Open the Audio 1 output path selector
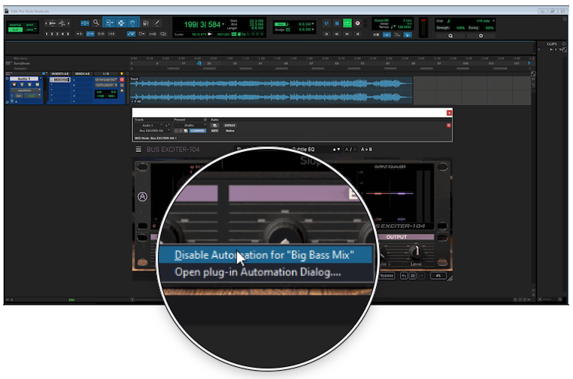 tap(106, 85)
